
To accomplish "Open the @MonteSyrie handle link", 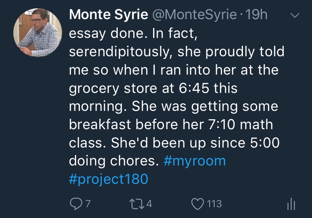I will (x=195, y=15).
